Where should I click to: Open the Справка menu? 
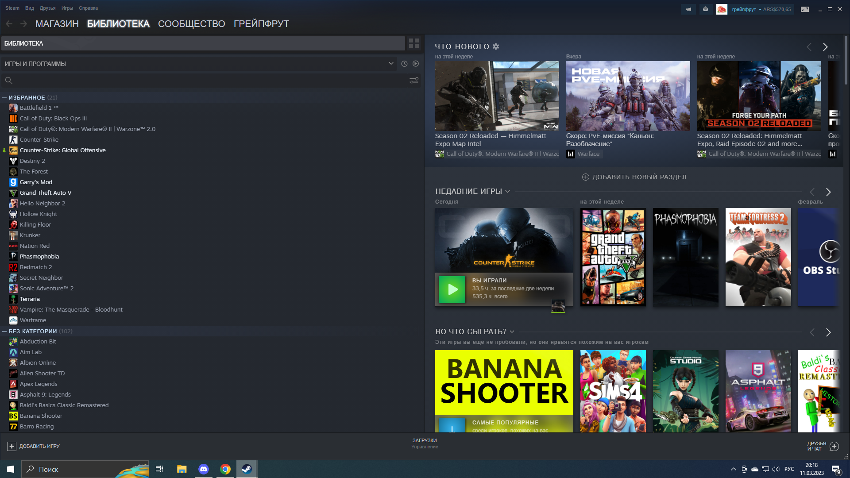(88, 8)
